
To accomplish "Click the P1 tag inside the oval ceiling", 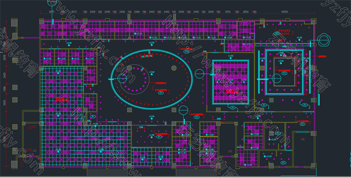I will [x=161, y=93].
